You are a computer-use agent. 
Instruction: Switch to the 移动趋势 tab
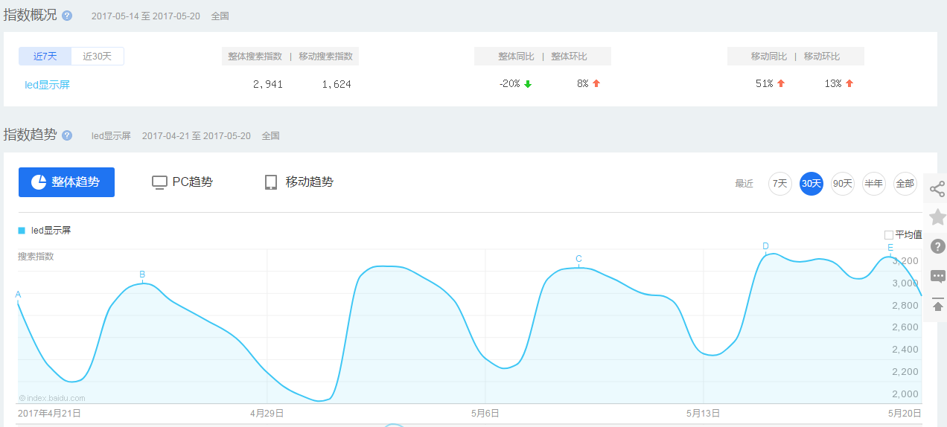[299, 182]
